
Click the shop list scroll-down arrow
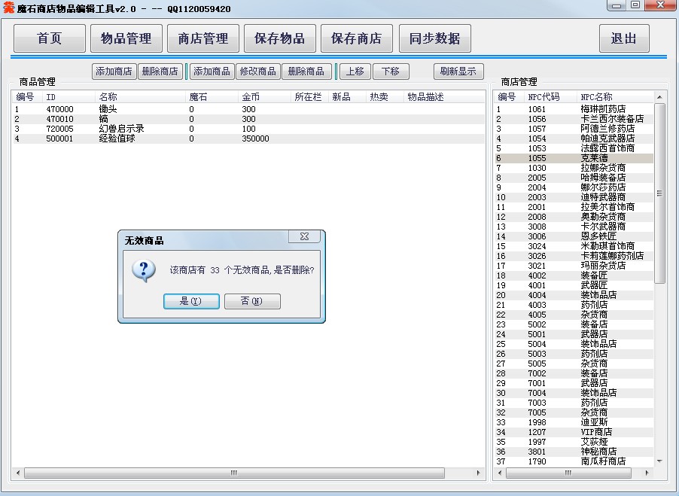coord(660,461)
